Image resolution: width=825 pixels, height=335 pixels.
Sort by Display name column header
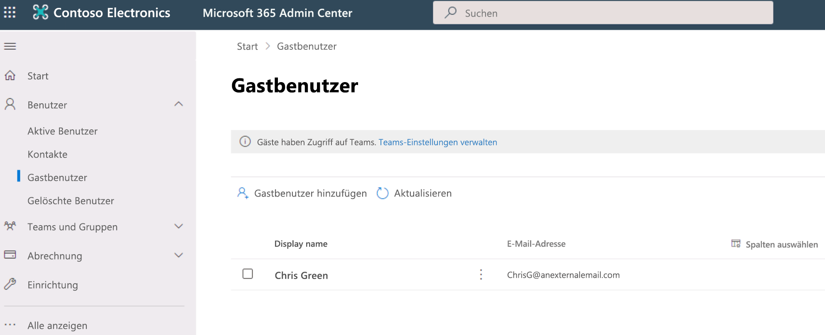301,244
